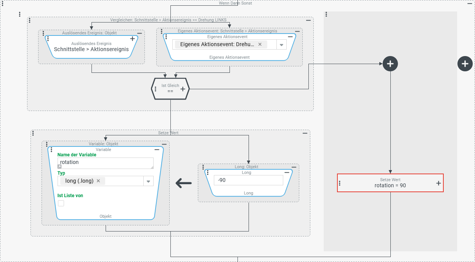The width and height of the screenshot is (475, 262).
Task: Click plus icon on Ist Gleich node
Action: 183,89
